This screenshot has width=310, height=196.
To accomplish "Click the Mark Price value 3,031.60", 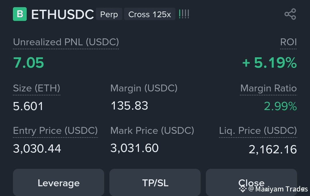I will [134, 148].
